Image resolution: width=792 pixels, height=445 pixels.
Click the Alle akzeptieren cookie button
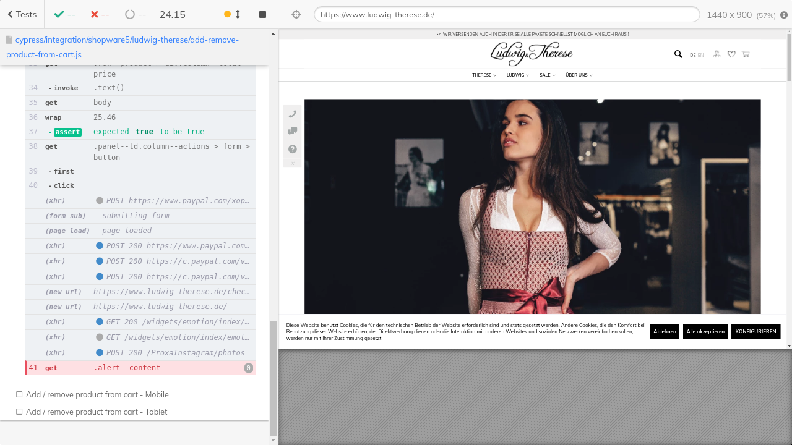(705, 332)
